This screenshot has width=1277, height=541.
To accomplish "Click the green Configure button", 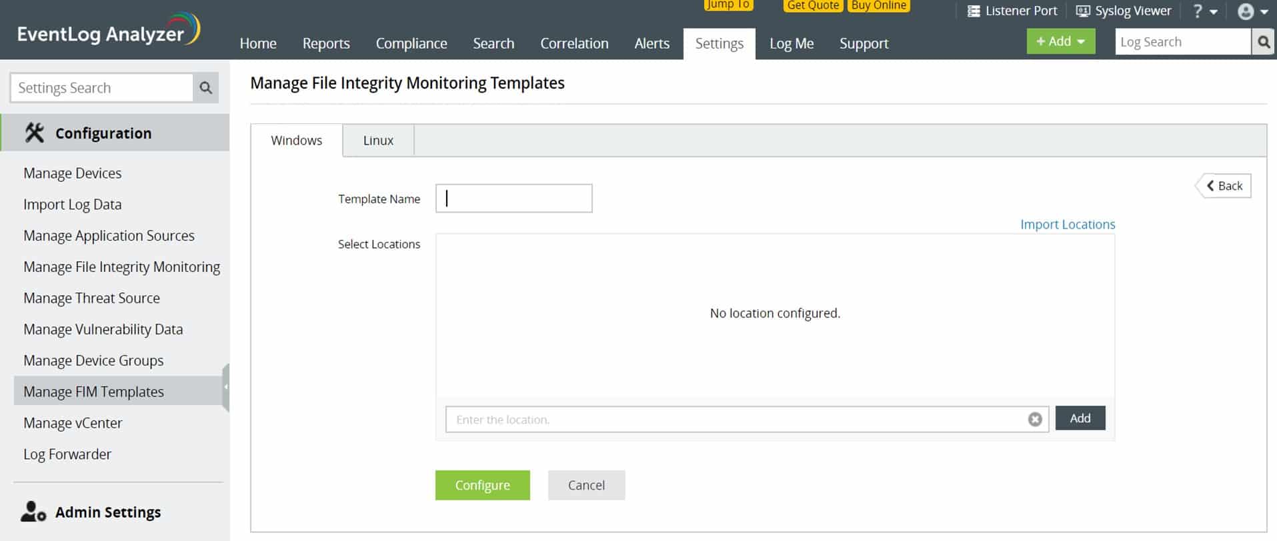I will point(483,485).
